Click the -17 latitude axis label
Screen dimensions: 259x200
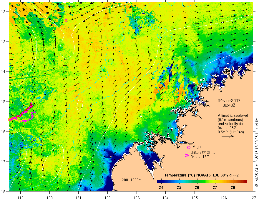pyautogui.click(x=3, y=161)
